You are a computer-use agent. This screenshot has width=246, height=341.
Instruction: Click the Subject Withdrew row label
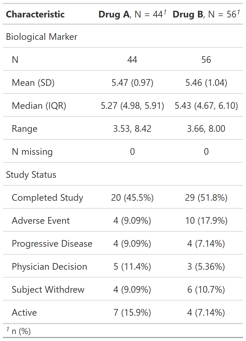[x=48, y=290]
